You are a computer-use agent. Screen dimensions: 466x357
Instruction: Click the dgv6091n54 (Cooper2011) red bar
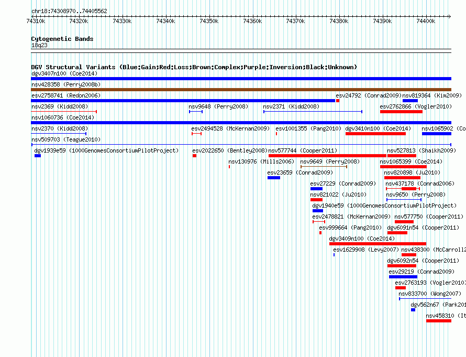point(397,233)
